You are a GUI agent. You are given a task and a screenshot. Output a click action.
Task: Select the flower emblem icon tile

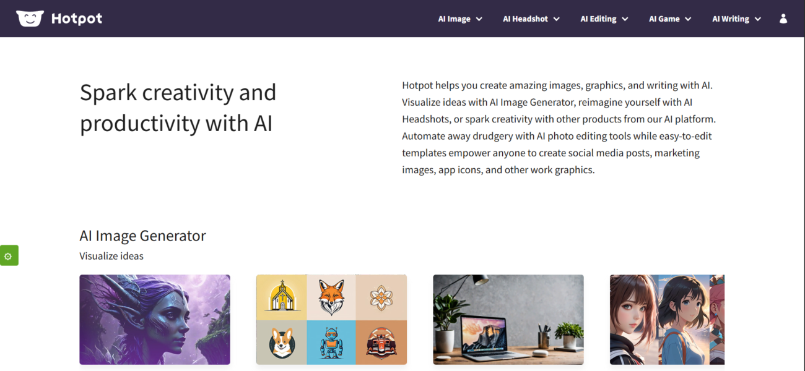[381, 297]
